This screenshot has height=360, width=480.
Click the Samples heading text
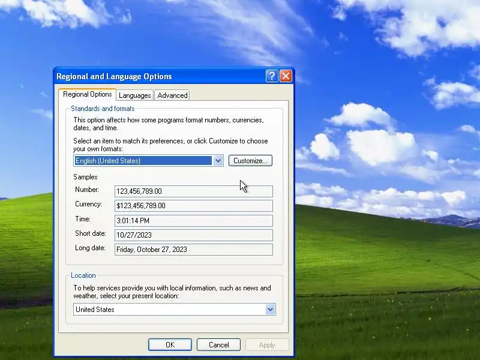(85, 177)
